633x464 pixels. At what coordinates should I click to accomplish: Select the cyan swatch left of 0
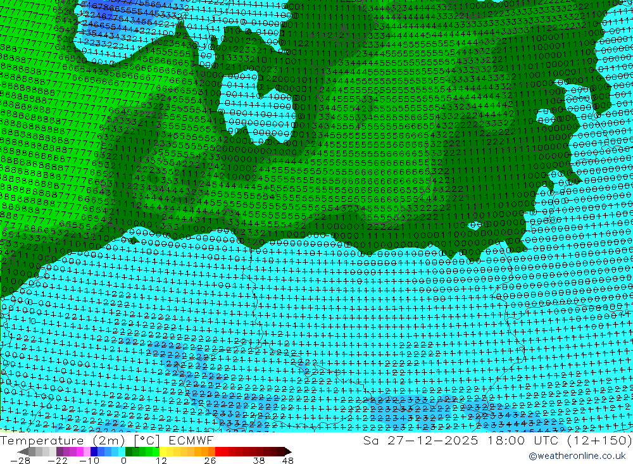click(x=122, y=451)
